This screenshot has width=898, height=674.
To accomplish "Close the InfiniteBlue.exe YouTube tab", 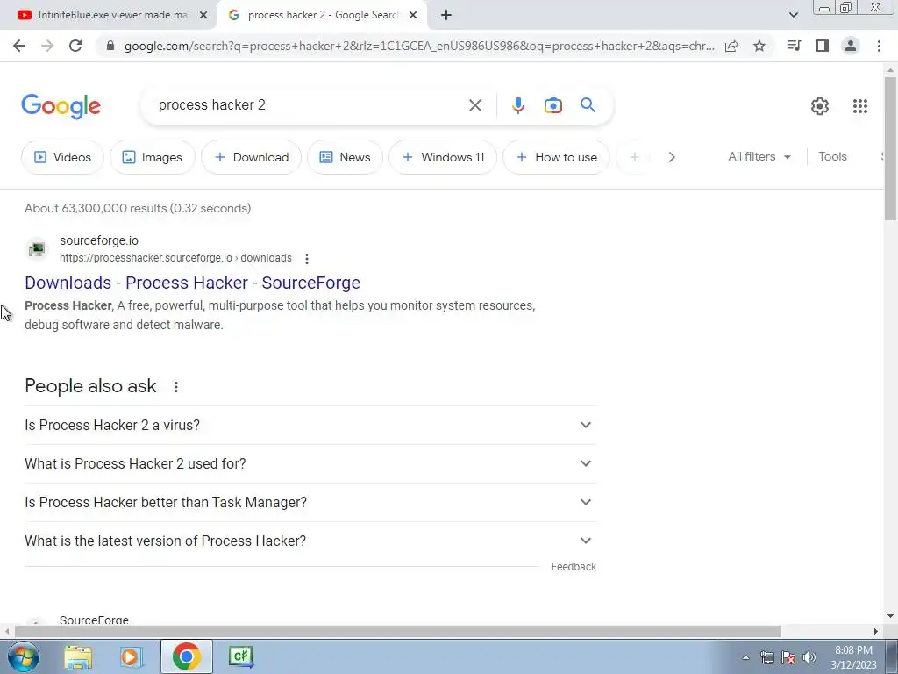I will (x=203, y=15).
